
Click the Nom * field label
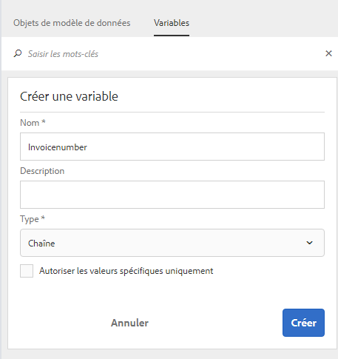point(33,123)
